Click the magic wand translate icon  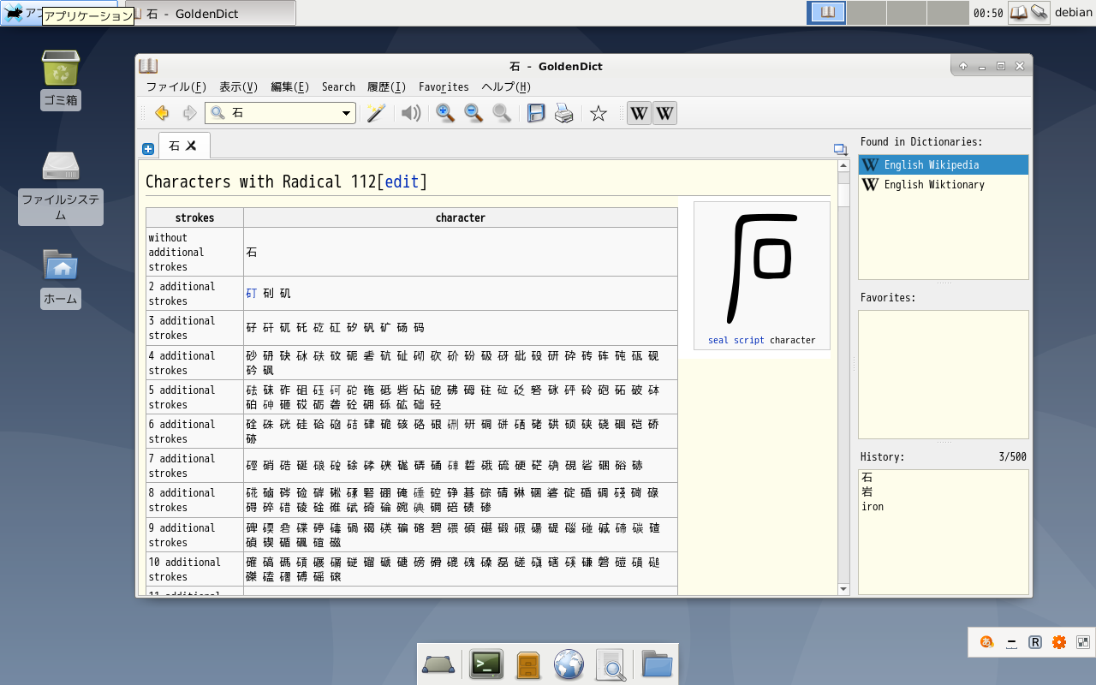[x=375, y=113]
